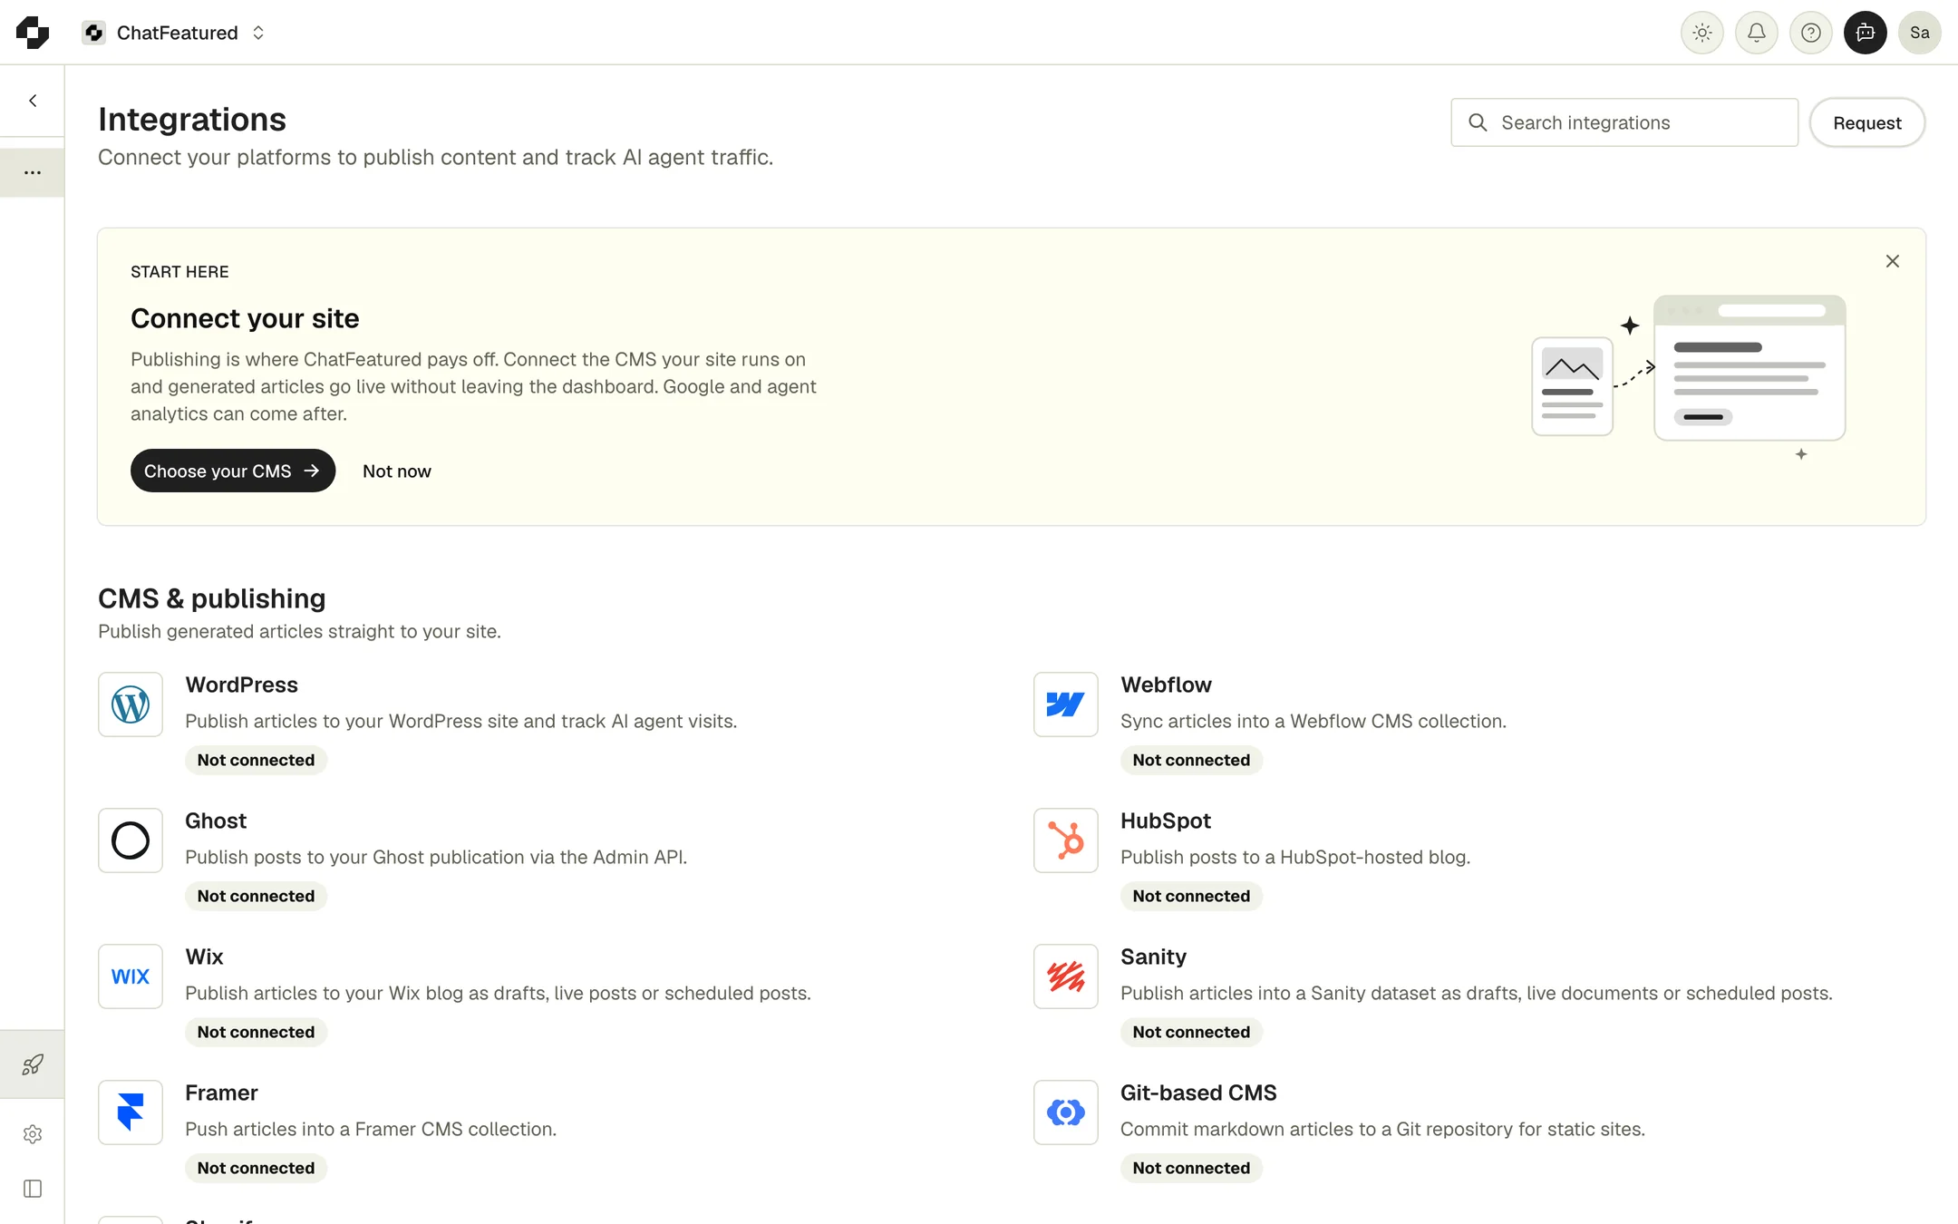The image size is (1958, 1224).
Task: Click the rocket icon in sidebar
Action: coord(33,1064)
